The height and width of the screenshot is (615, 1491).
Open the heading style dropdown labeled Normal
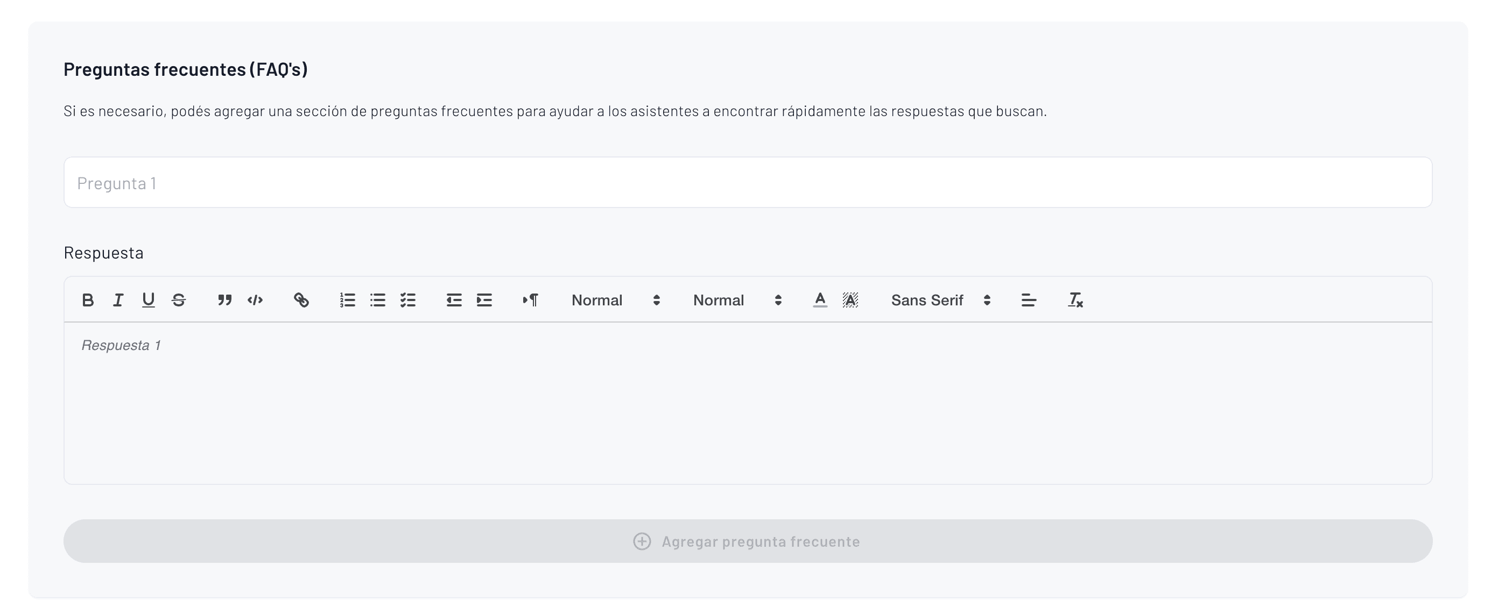coord(614,300)
